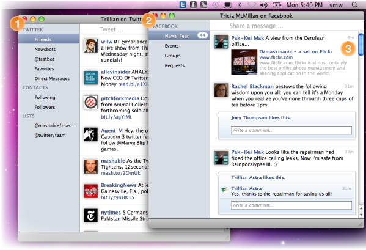Viewport: 366px width, 250px height.
Task: Select News Feed in Facebook sidebar
Action: tap(179, 35)
